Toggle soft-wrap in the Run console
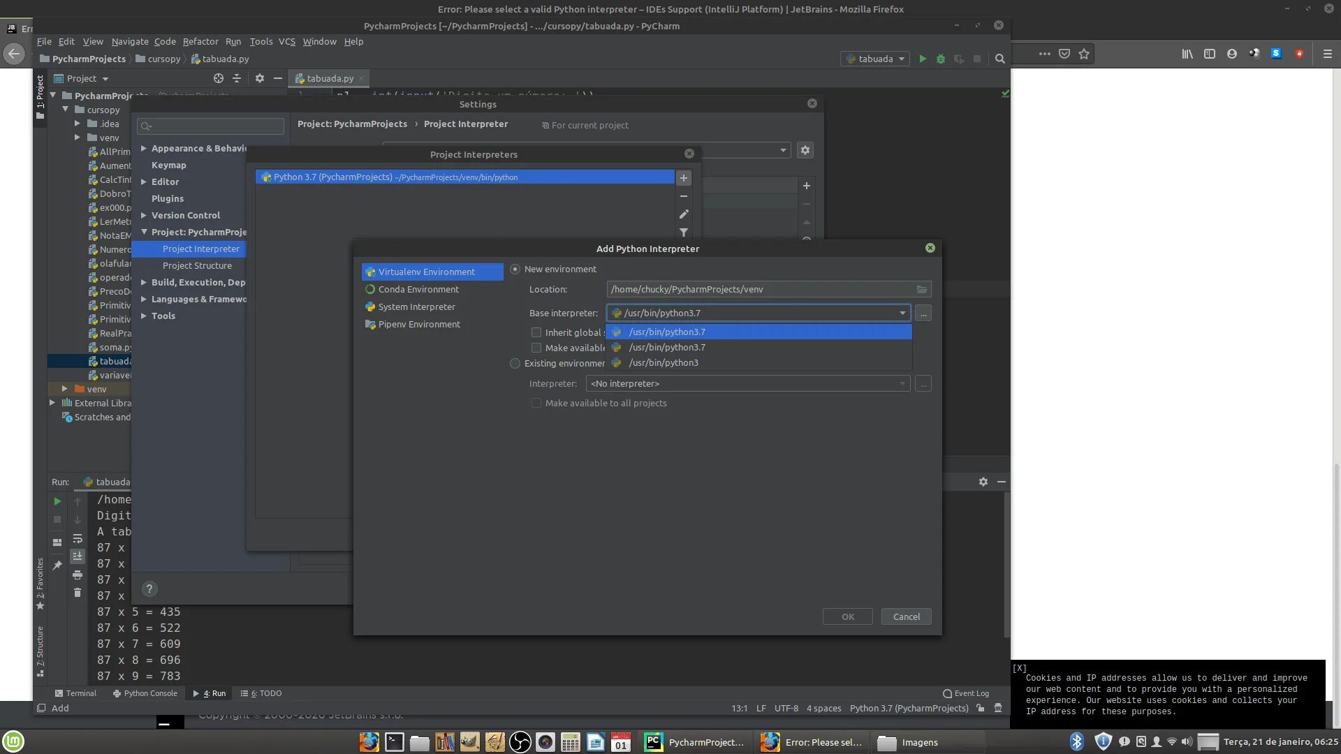The height and width of the screenshot is (754, 1341). pos(78,538)
